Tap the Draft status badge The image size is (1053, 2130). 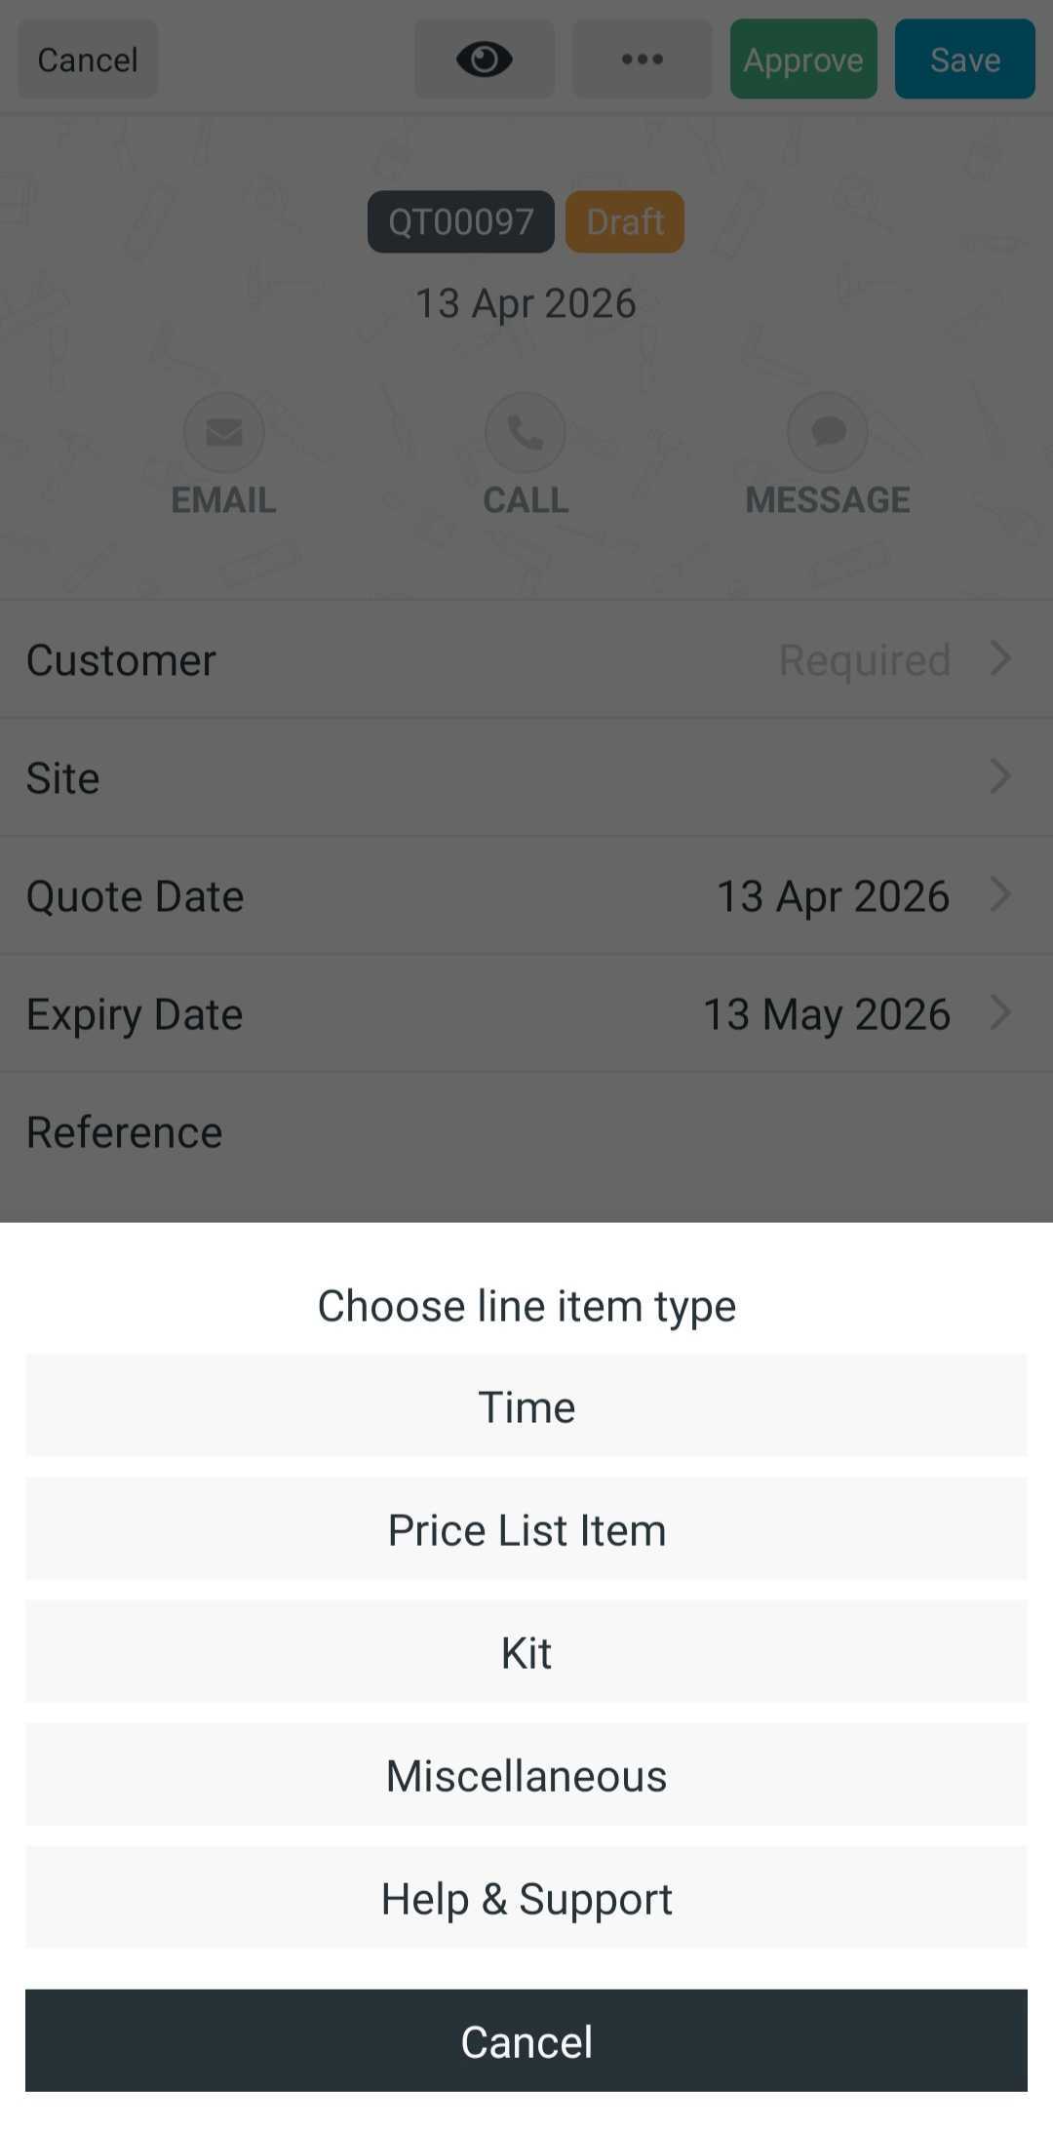coord(625,222)
